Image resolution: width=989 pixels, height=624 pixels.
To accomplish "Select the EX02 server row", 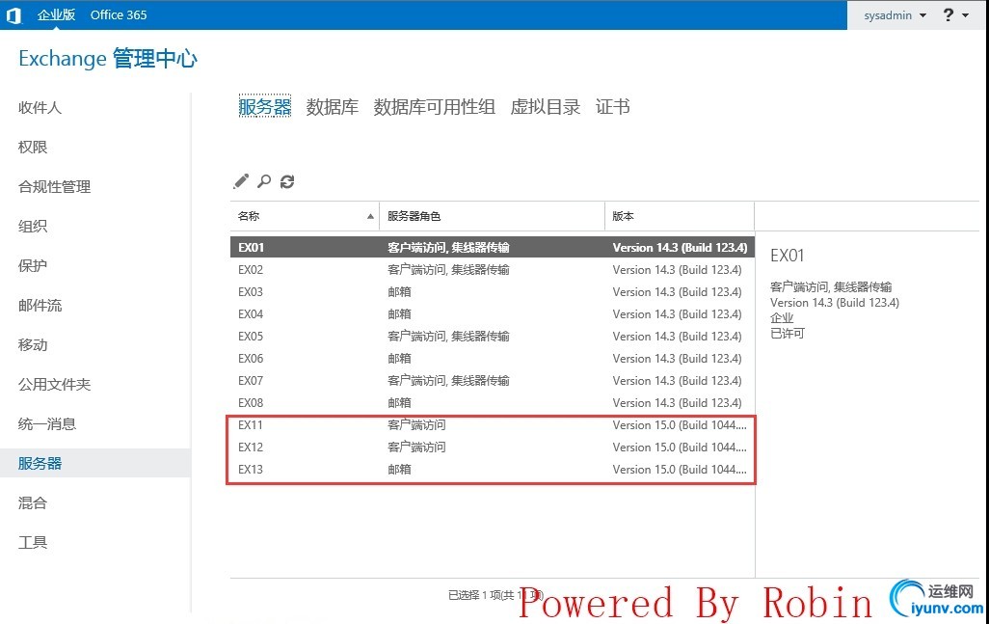I will [x=492, y=270].
